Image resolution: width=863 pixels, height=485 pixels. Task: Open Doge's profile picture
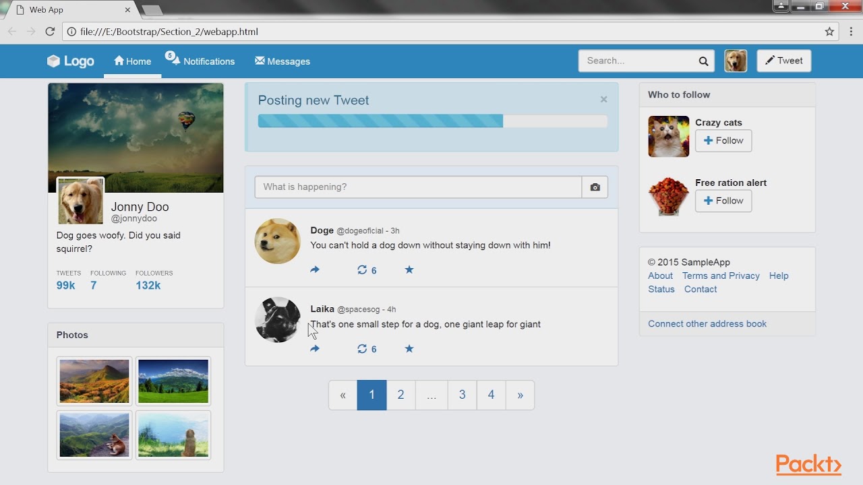[277, 241]
